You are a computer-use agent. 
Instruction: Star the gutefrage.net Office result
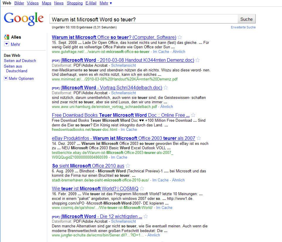[x=180, y=37]
